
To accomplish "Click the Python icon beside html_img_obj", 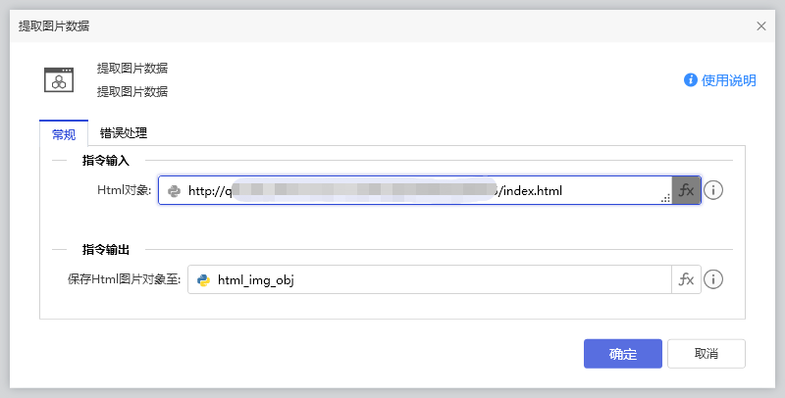I will (x=203, y=280).
